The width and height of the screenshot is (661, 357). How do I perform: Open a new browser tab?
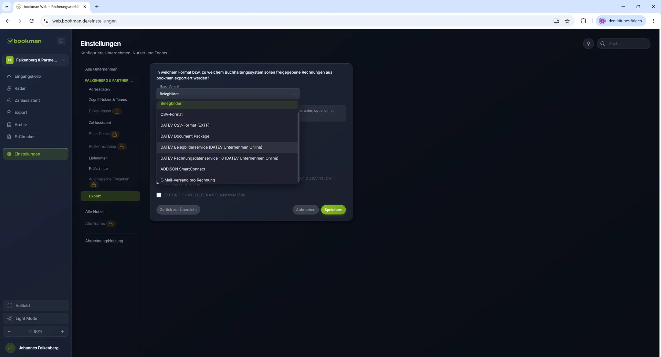97,7
